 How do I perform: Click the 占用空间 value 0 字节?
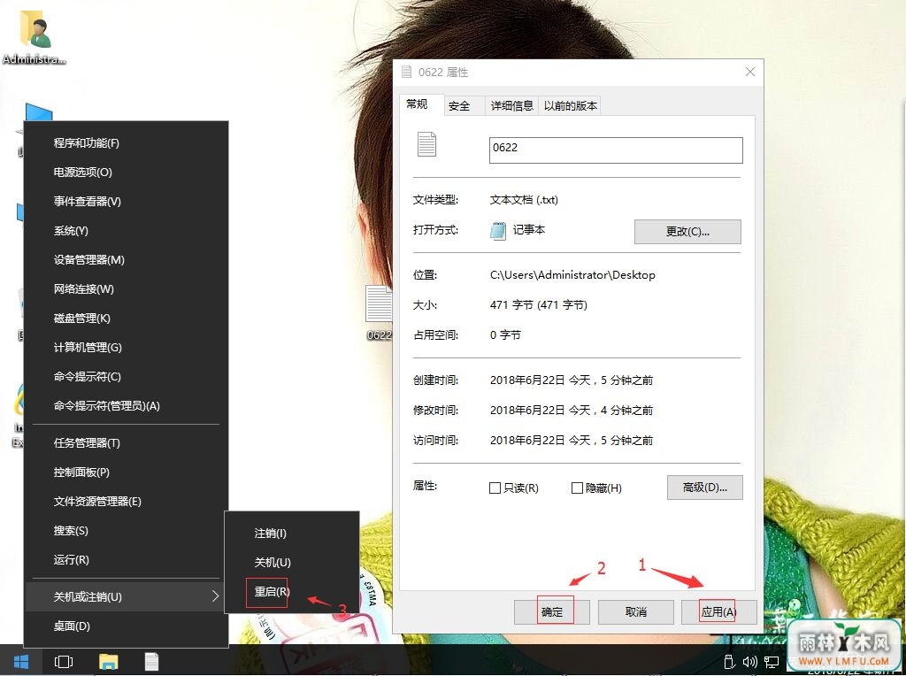[505, 335]
